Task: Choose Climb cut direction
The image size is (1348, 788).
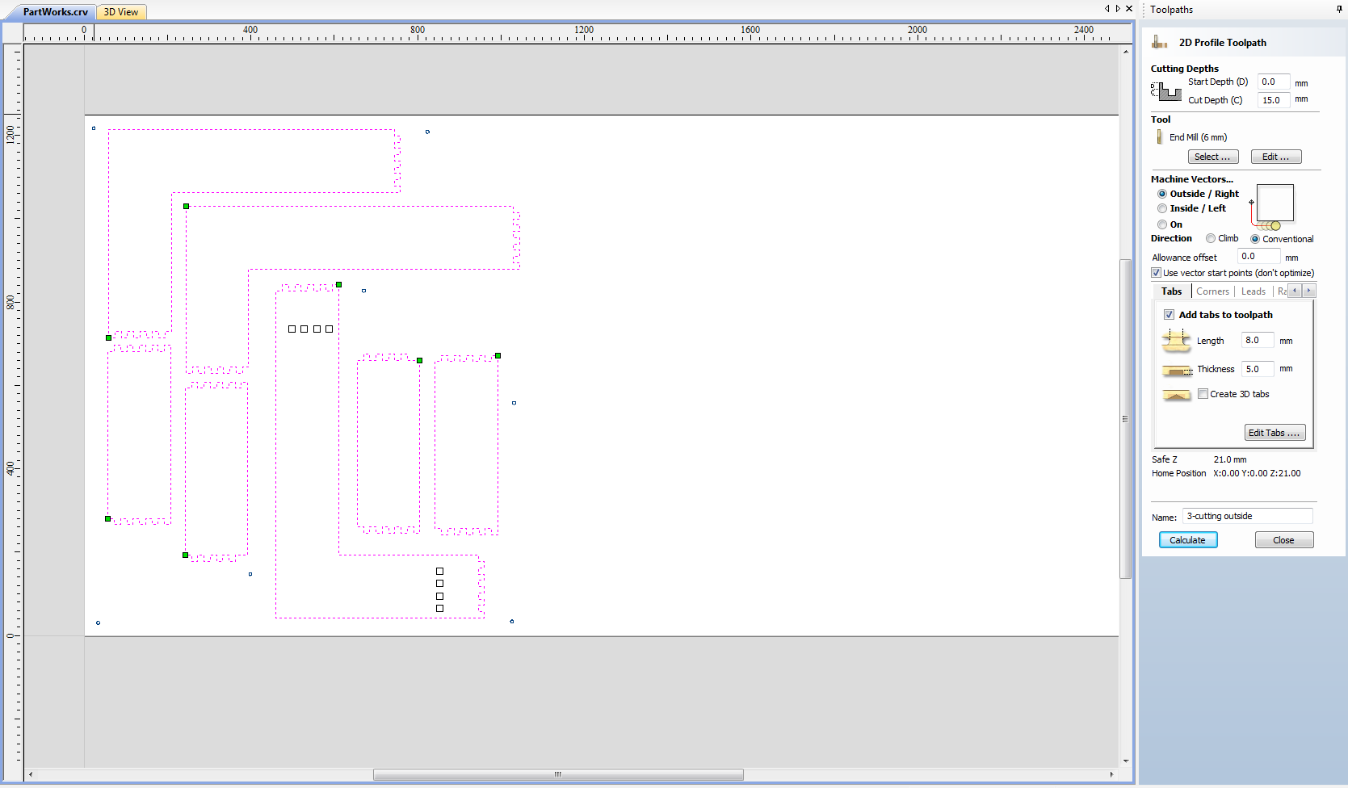Action: [x=1211, y=238]
